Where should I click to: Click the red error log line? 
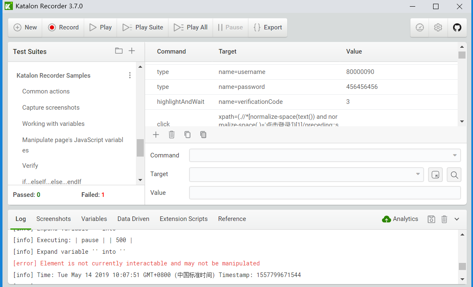point(136,263)
